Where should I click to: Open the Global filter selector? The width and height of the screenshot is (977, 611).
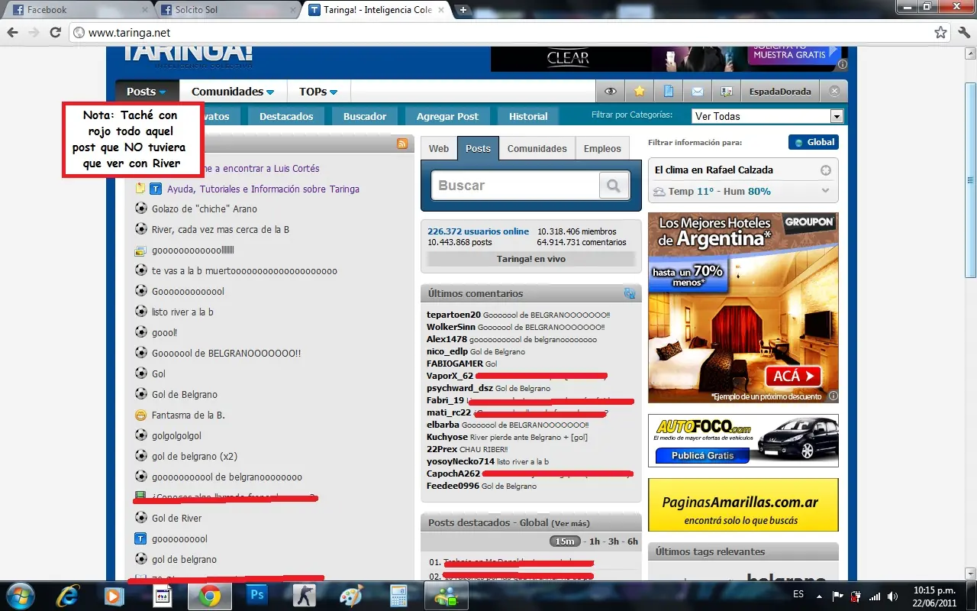pyautogui.click(x=814, y=142)
